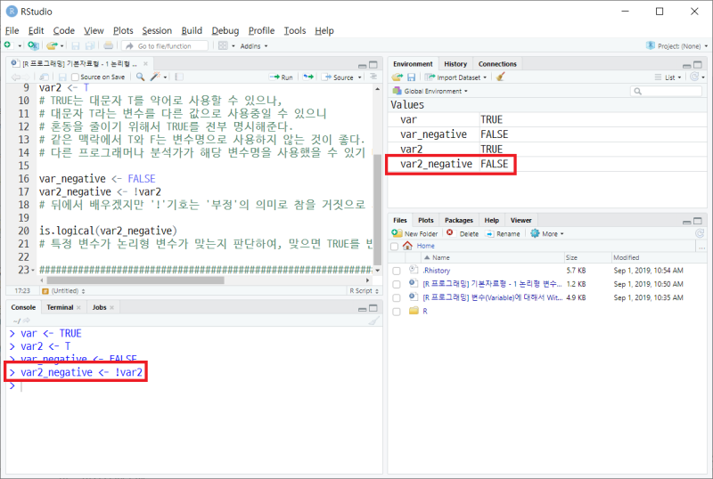The height and width of the screenshot is (479, 713).
Task: Click the editor vertical scrollbar
Action: point(377,209)
